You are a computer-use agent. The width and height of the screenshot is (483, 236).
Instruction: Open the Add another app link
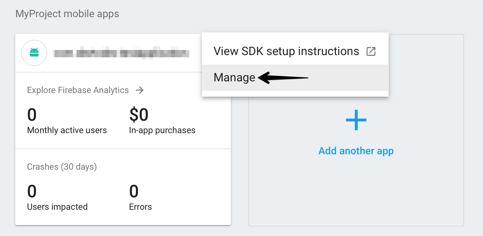[x=356, y=151]
